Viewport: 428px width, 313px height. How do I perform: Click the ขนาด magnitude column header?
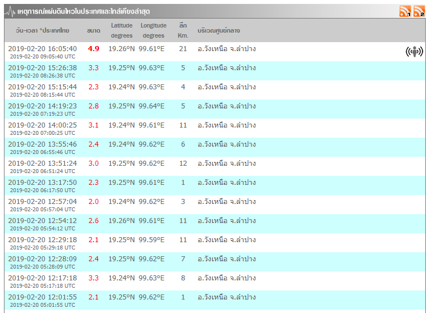point(93,30)
